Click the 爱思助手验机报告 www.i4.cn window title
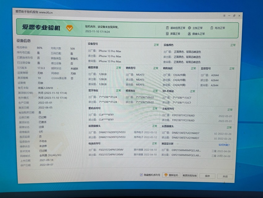263x198 pixels. (34, 12)
